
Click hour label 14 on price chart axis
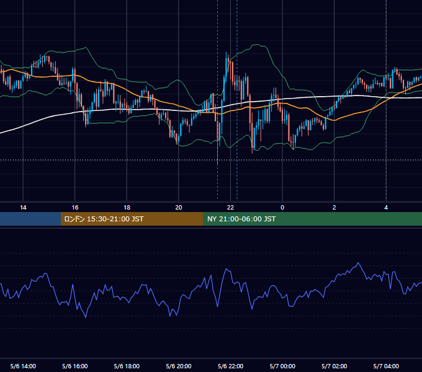pos(23,208)
